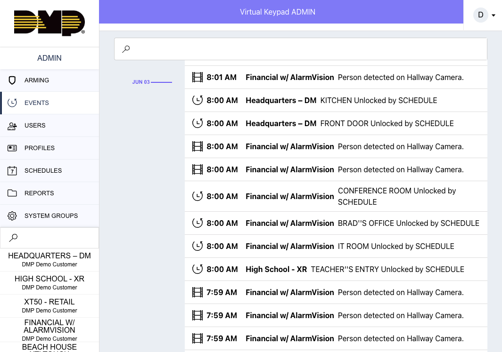Click KITCHEN Unlocked by SCHEDULE text
The width and height of the screenshot is (502, 352).
[379, 100]
